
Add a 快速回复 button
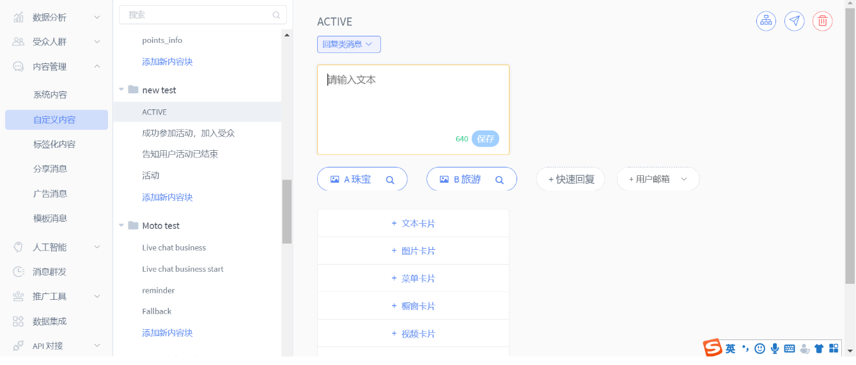(571, 179)
